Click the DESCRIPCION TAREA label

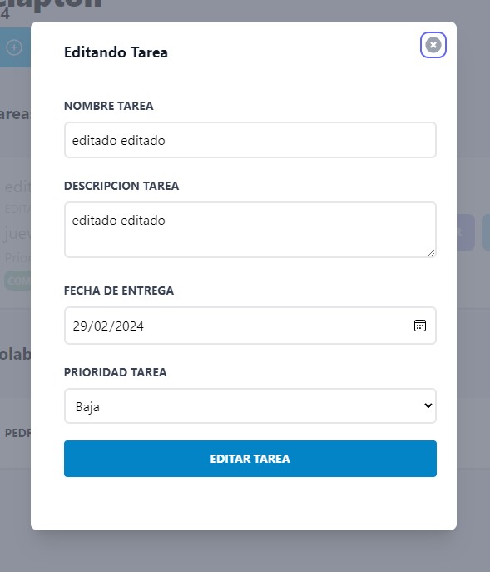tap(121, 186)
